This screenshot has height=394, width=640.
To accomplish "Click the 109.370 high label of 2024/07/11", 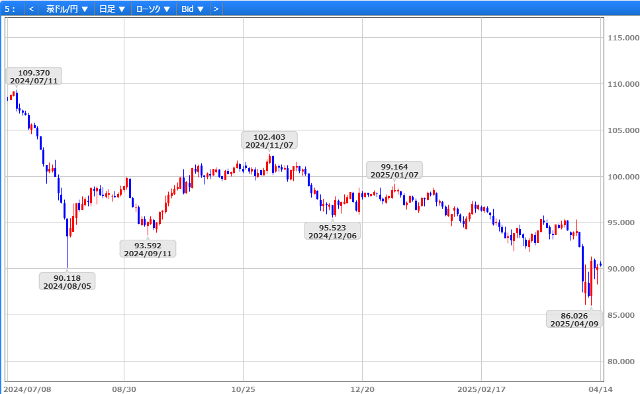I will (x=34, y=76).
